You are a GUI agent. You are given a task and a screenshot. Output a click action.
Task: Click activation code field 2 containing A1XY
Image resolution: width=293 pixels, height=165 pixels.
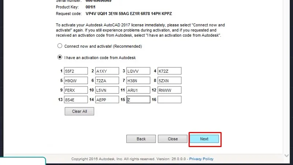(107, 71)
